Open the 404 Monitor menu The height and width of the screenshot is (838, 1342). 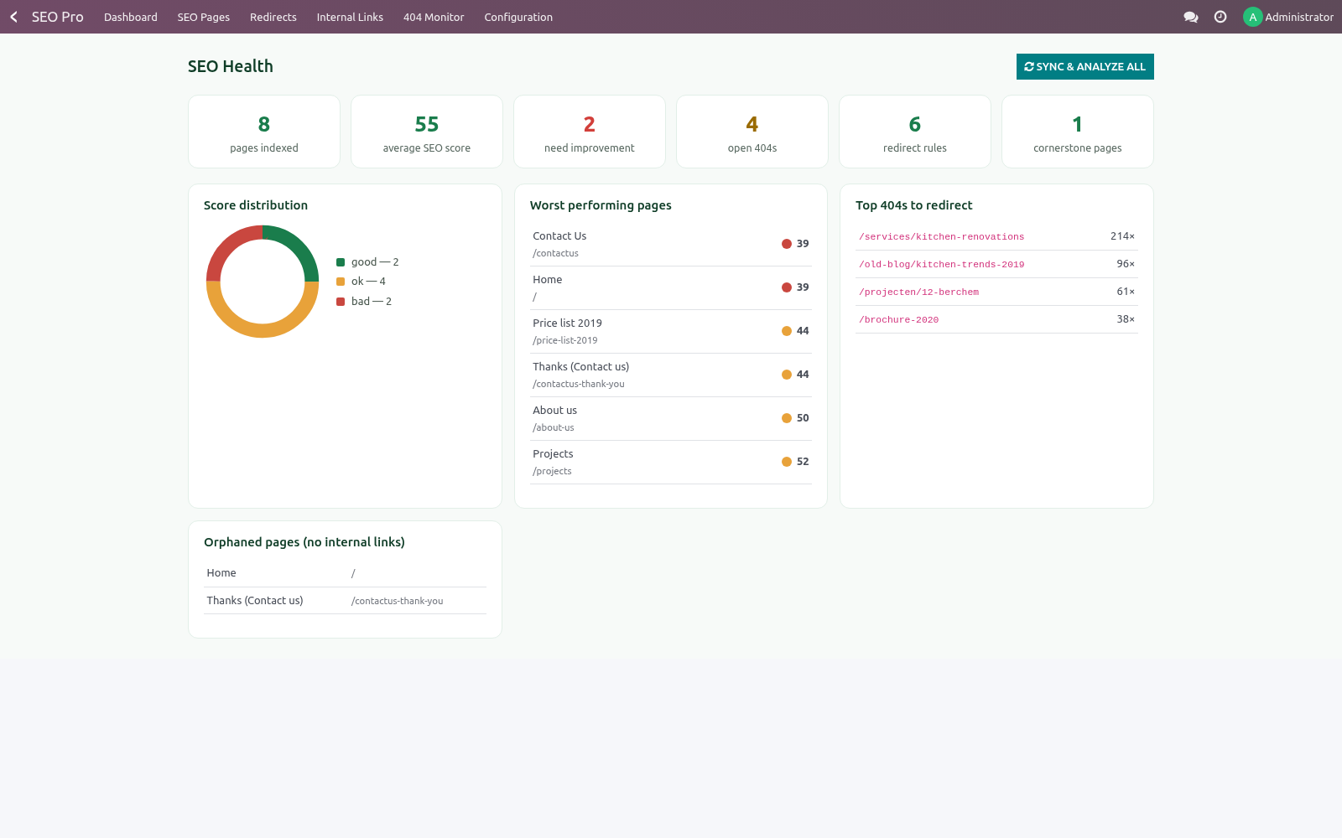pos(434,17)
